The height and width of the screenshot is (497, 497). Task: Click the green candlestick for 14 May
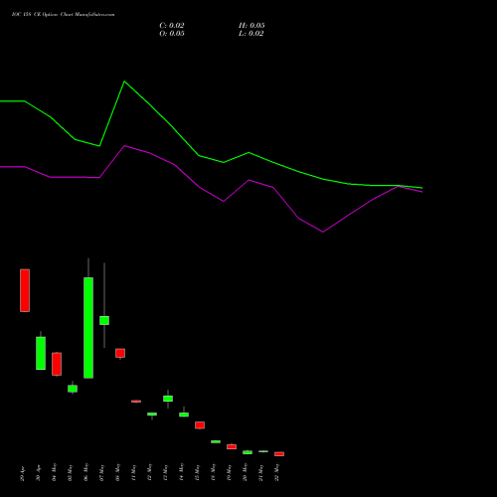pyautogui.click(x=184, y=414)
